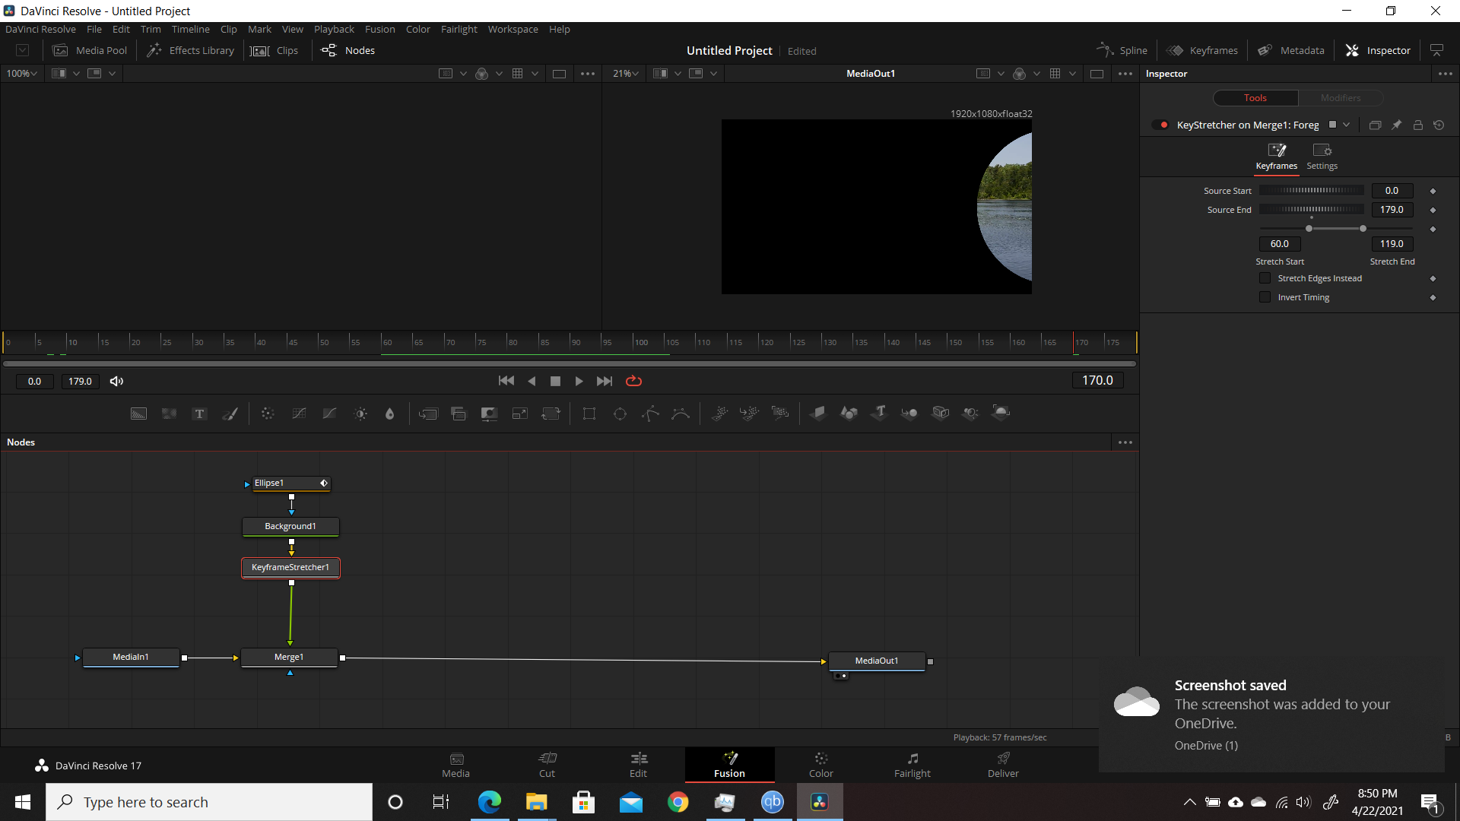Switch to the Modifiers tab in Inspector
Image resolution: width=1460 pixels, height=821 pixels.
[1341, 98]
